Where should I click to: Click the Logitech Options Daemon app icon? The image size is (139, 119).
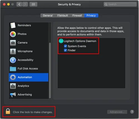tap(61, 41)
